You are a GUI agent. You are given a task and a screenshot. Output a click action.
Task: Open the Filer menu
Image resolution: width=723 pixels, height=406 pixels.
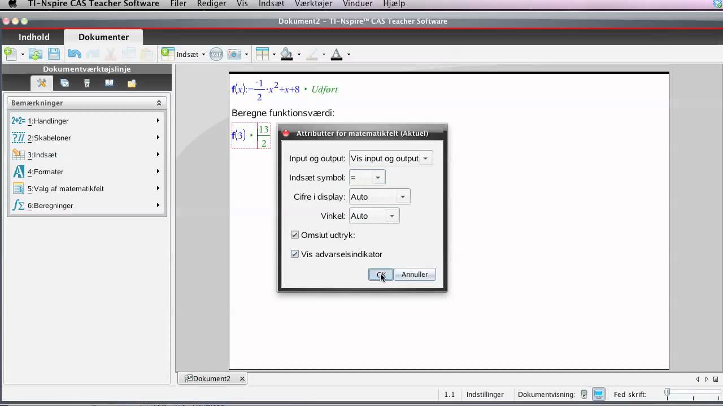pos(178,3)
